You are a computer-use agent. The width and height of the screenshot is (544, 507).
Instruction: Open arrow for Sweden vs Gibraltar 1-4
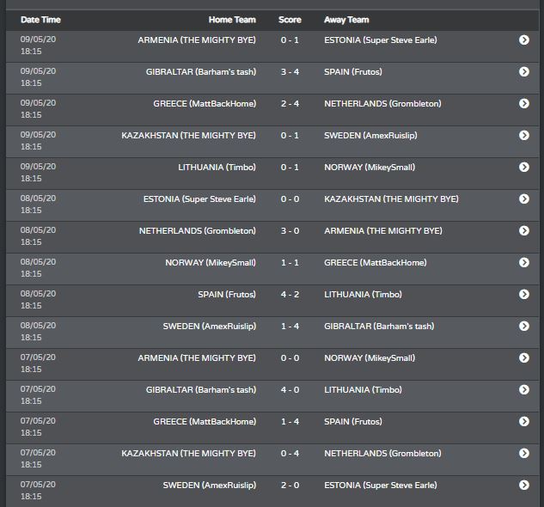click(x=524, y=326)
